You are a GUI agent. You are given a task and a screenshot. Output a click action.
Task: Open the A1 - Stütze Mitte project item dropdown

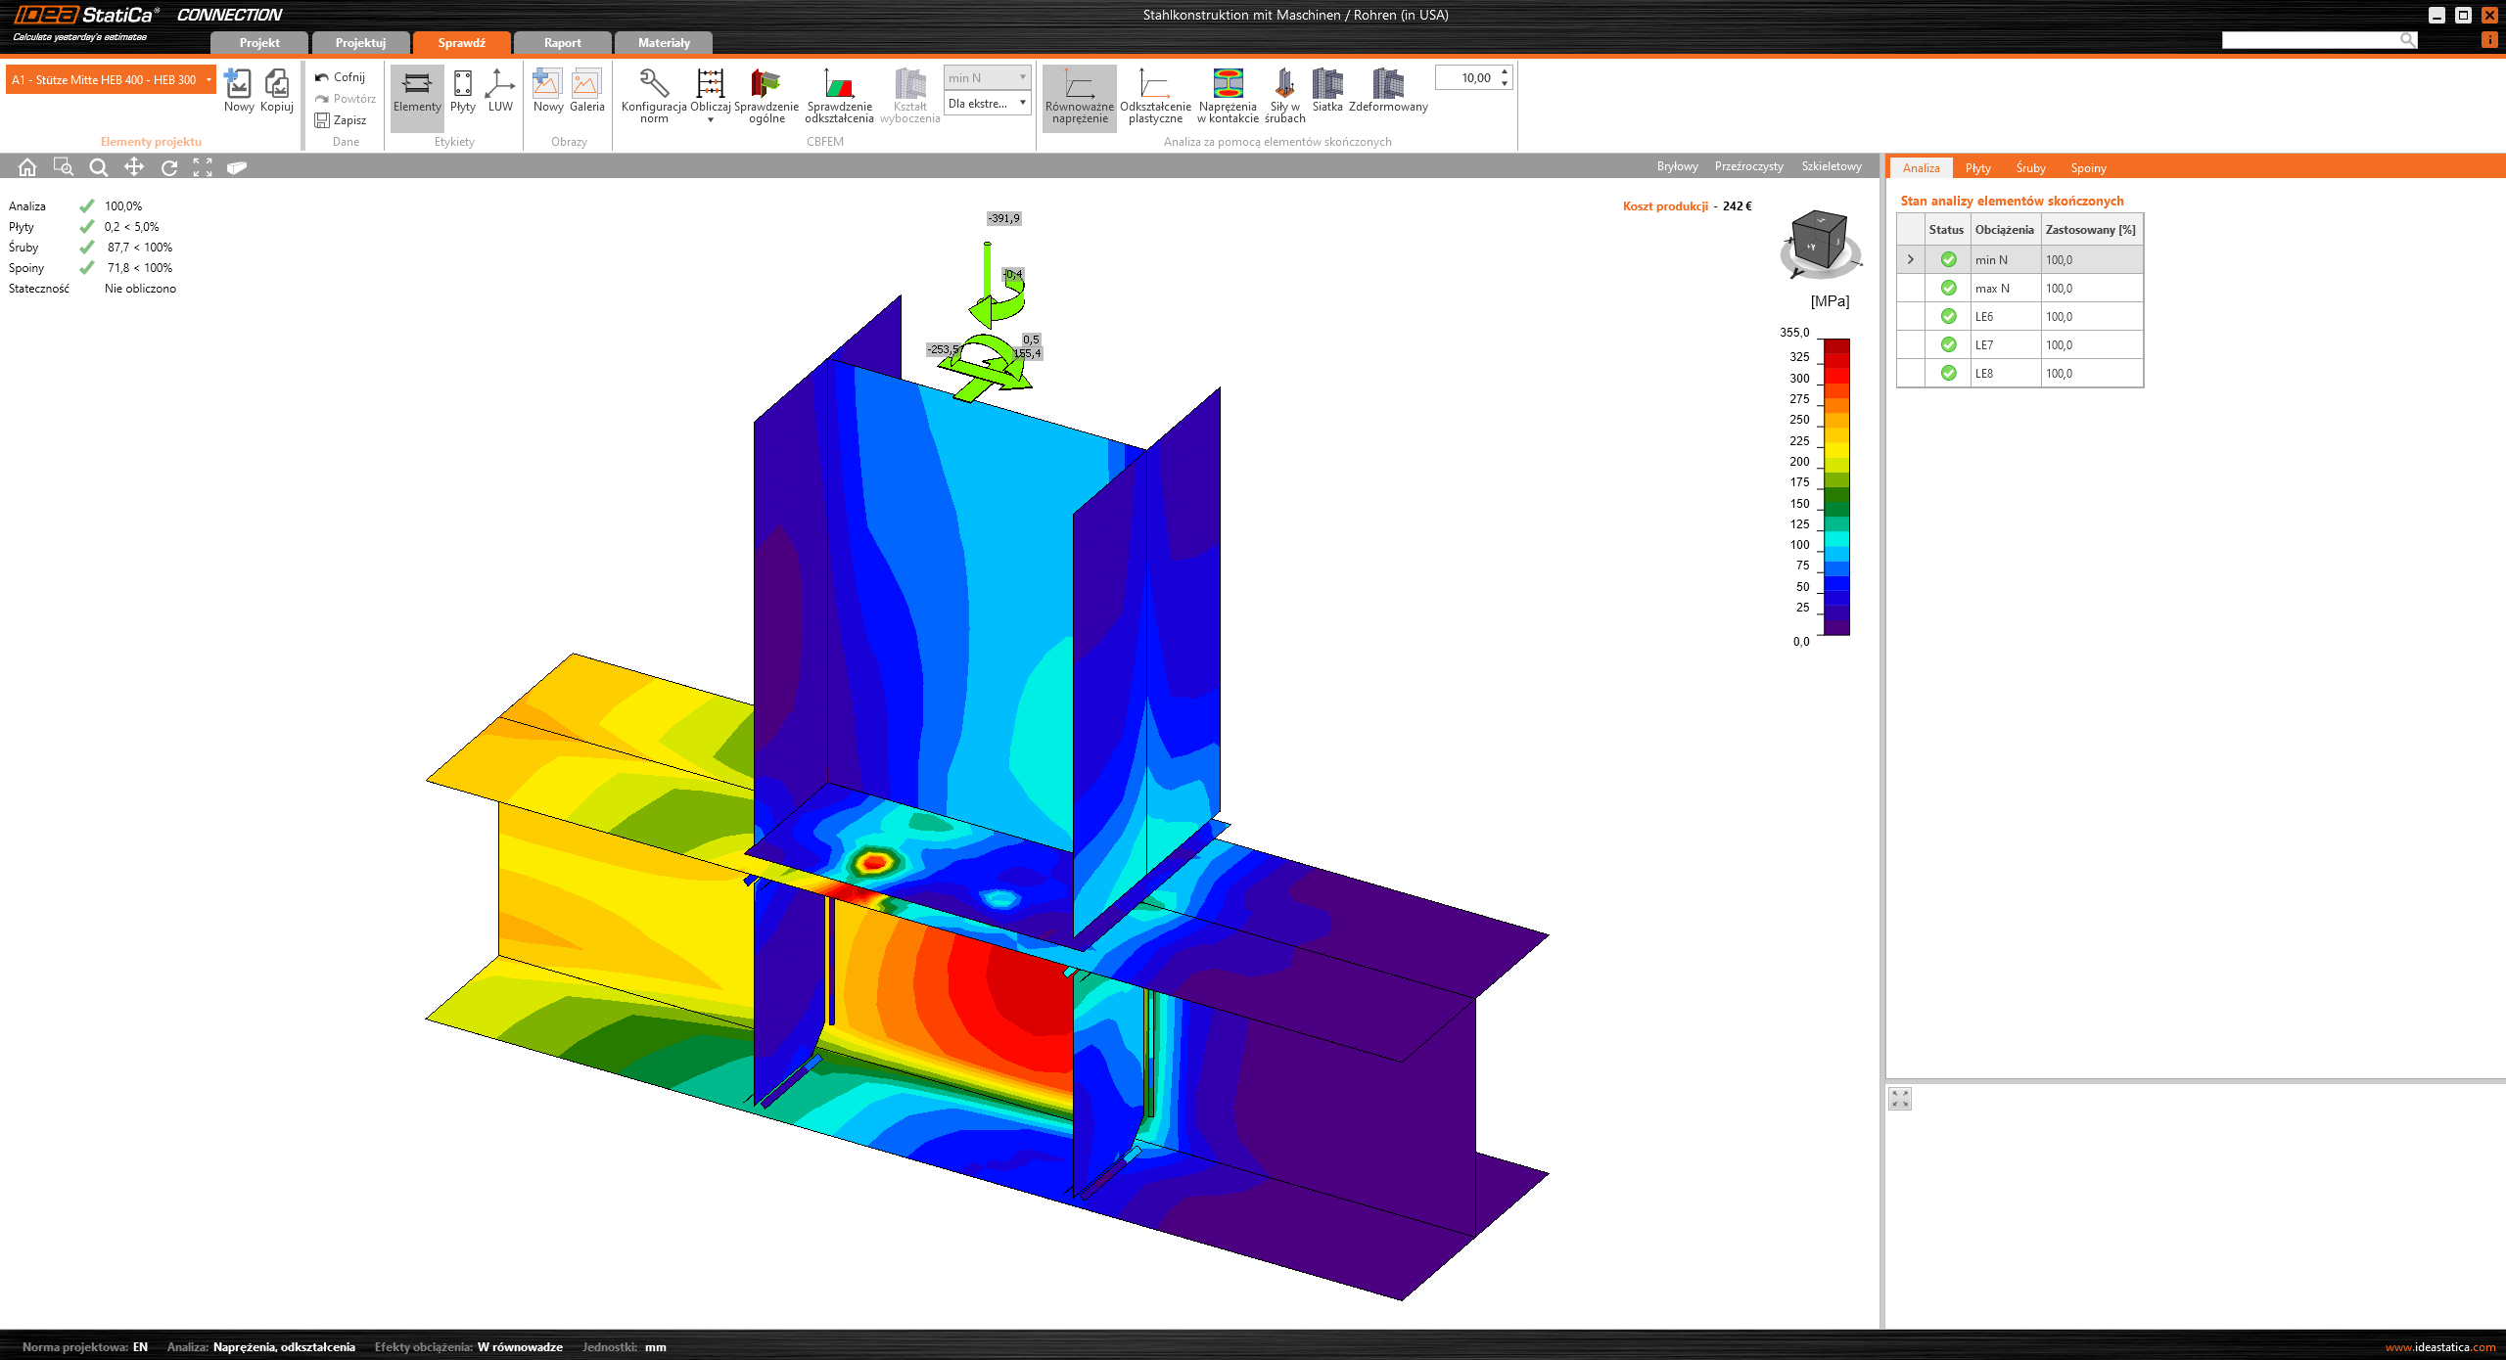111,79
